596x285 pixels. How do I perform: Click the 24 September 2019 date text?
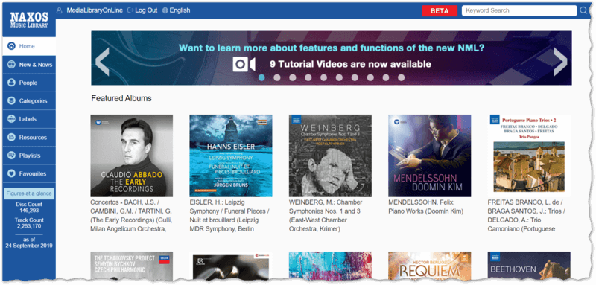coord(29,246)
